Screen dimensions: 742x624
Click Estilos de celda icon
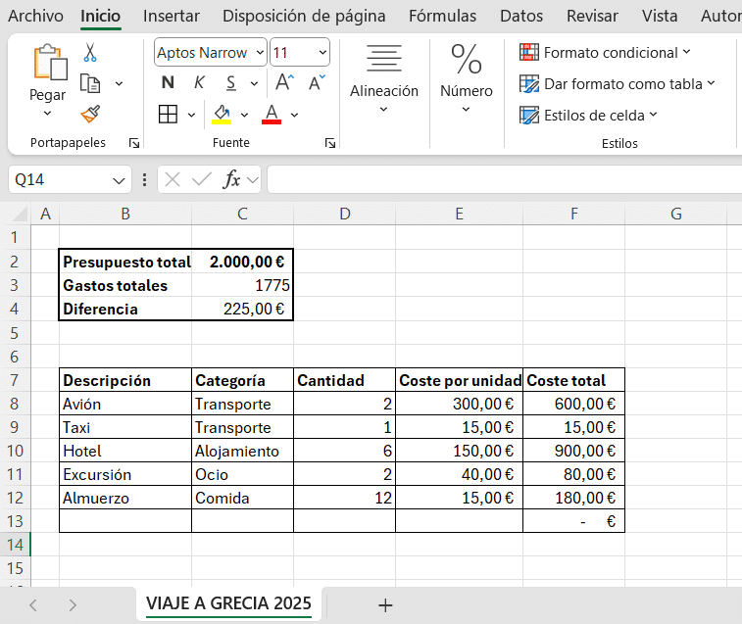(x=529, y=115)
